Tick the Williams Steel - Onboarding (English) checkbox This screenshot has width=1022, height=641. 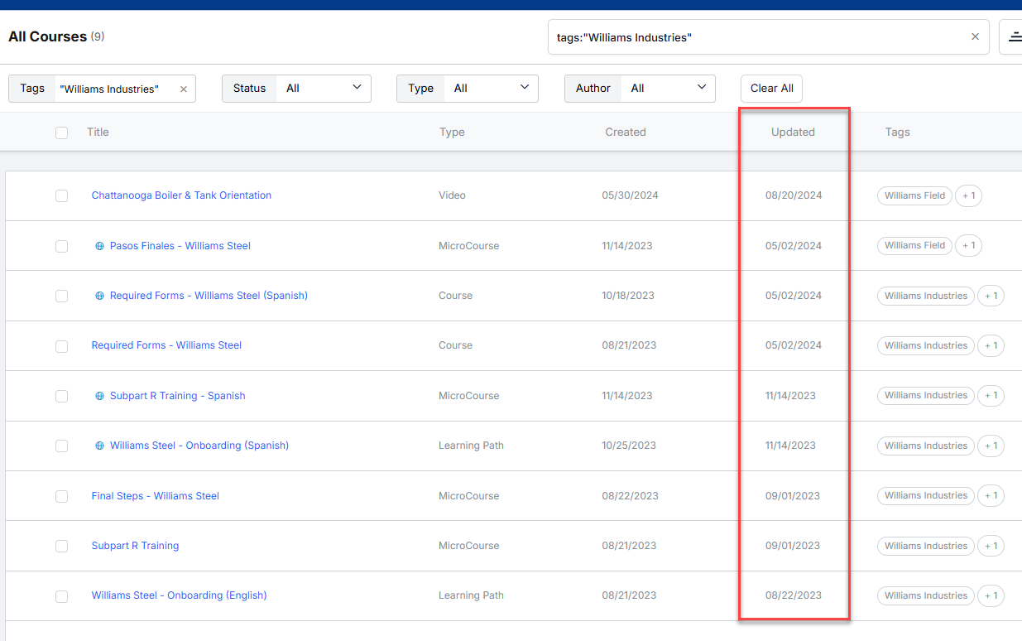tap(61, 596)
